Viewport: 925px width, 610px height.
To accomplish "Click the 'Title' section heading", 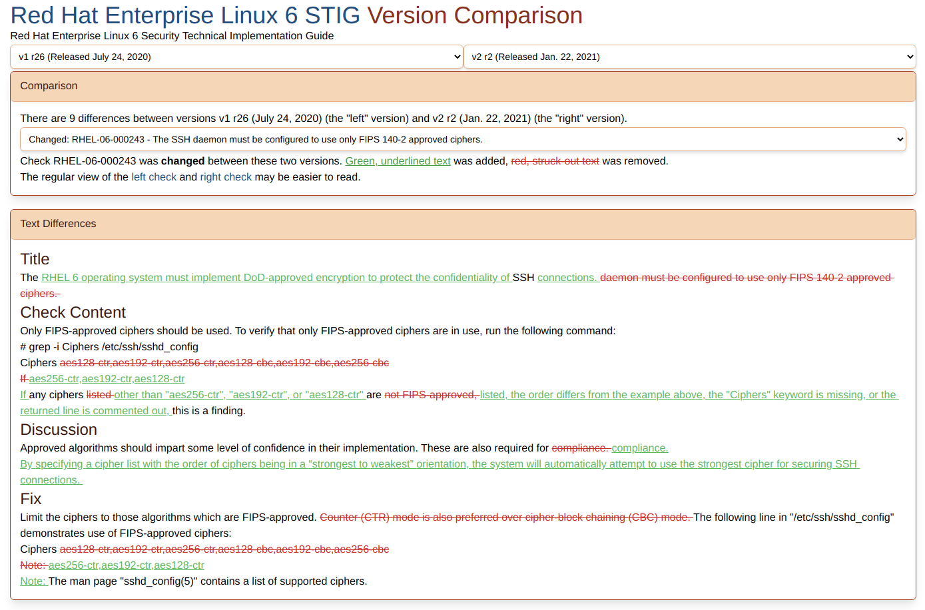I will (35, 259).
